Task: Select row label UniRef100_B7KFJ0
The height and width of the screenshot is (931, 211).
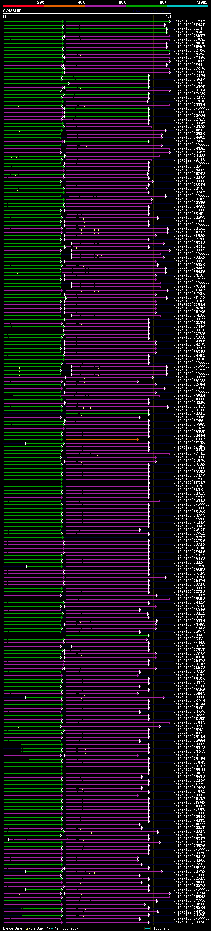Action: point(189,43)
